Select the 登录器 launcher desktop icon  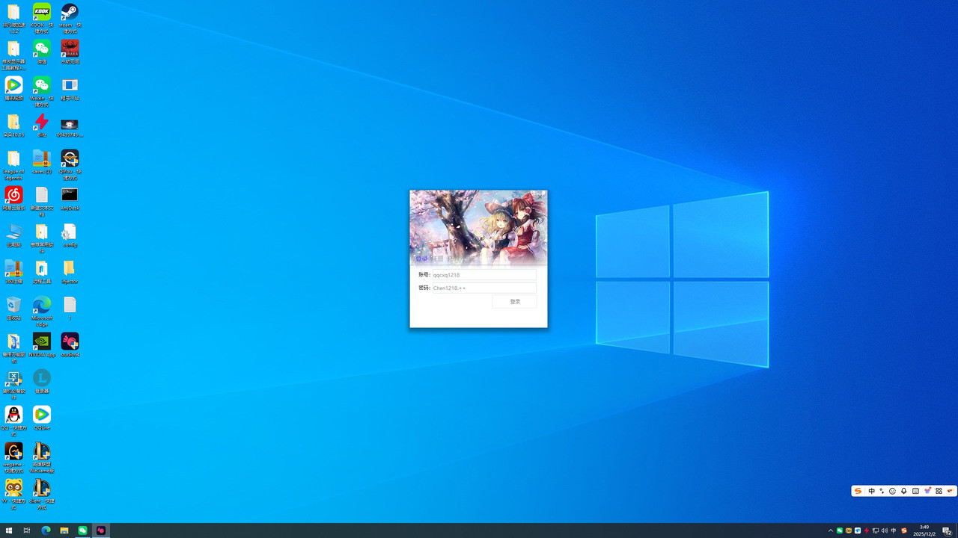[x=42, y=382]
